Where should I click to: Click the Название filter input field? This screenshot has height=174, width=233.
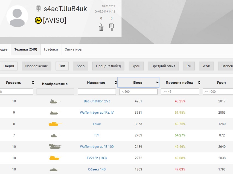97,92
